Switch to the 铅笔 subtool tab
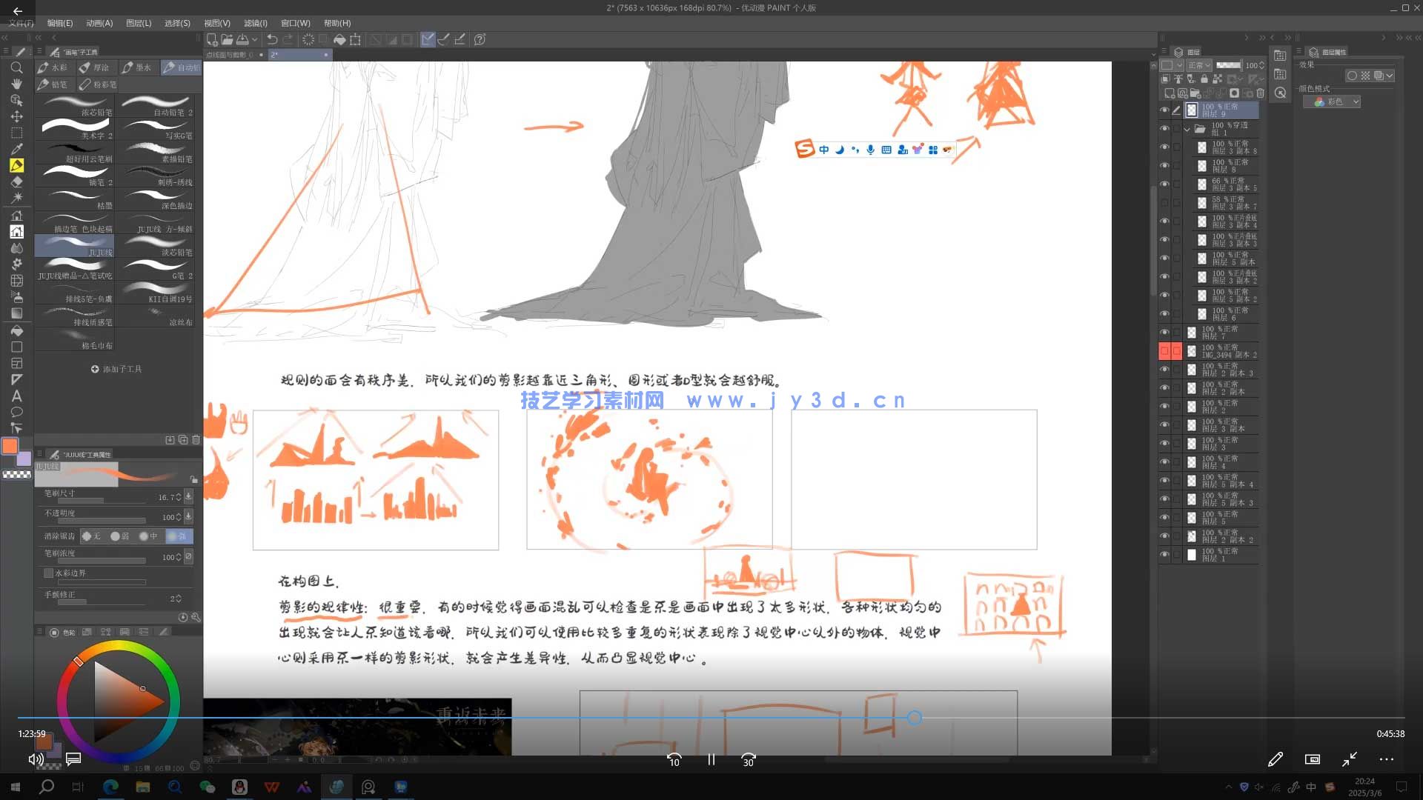The image size is (1423, 800). coord(54,84)
